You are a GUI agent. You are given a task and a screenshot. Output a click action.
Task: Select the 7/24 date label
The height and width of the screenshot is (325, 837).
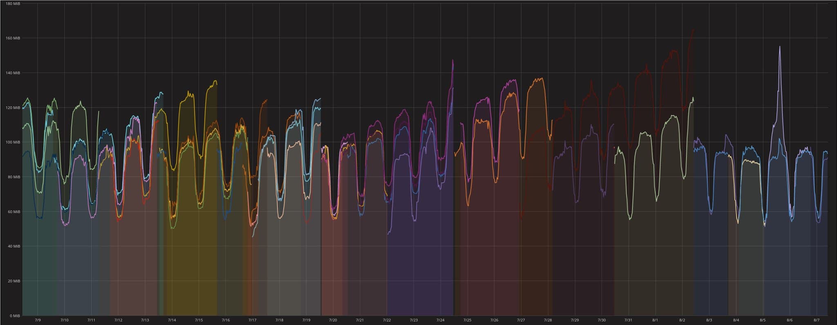(x=441, y=320)
